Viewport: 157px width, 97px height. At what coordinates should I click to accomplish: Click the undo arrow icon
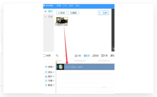(57, 56)
